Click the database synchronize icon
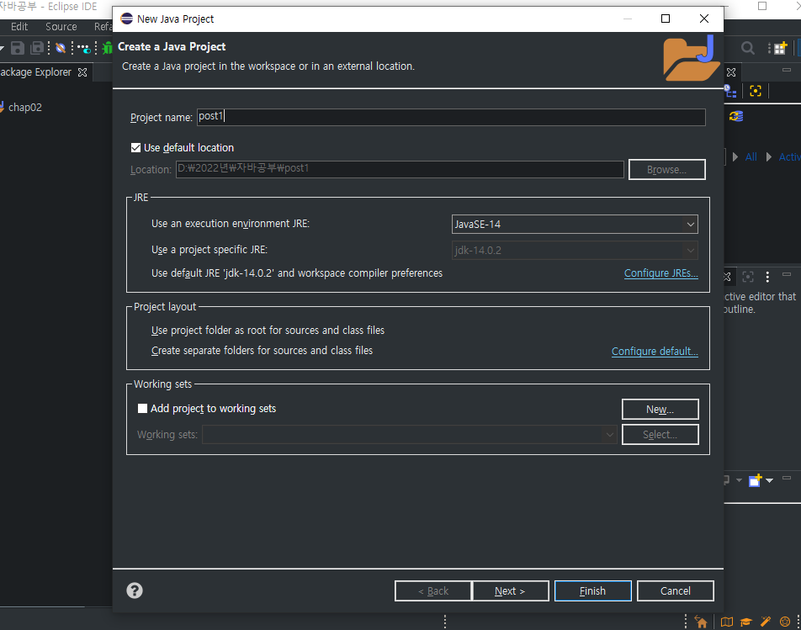This screenshot has height=630, width=801. click(x=736, y=116)
